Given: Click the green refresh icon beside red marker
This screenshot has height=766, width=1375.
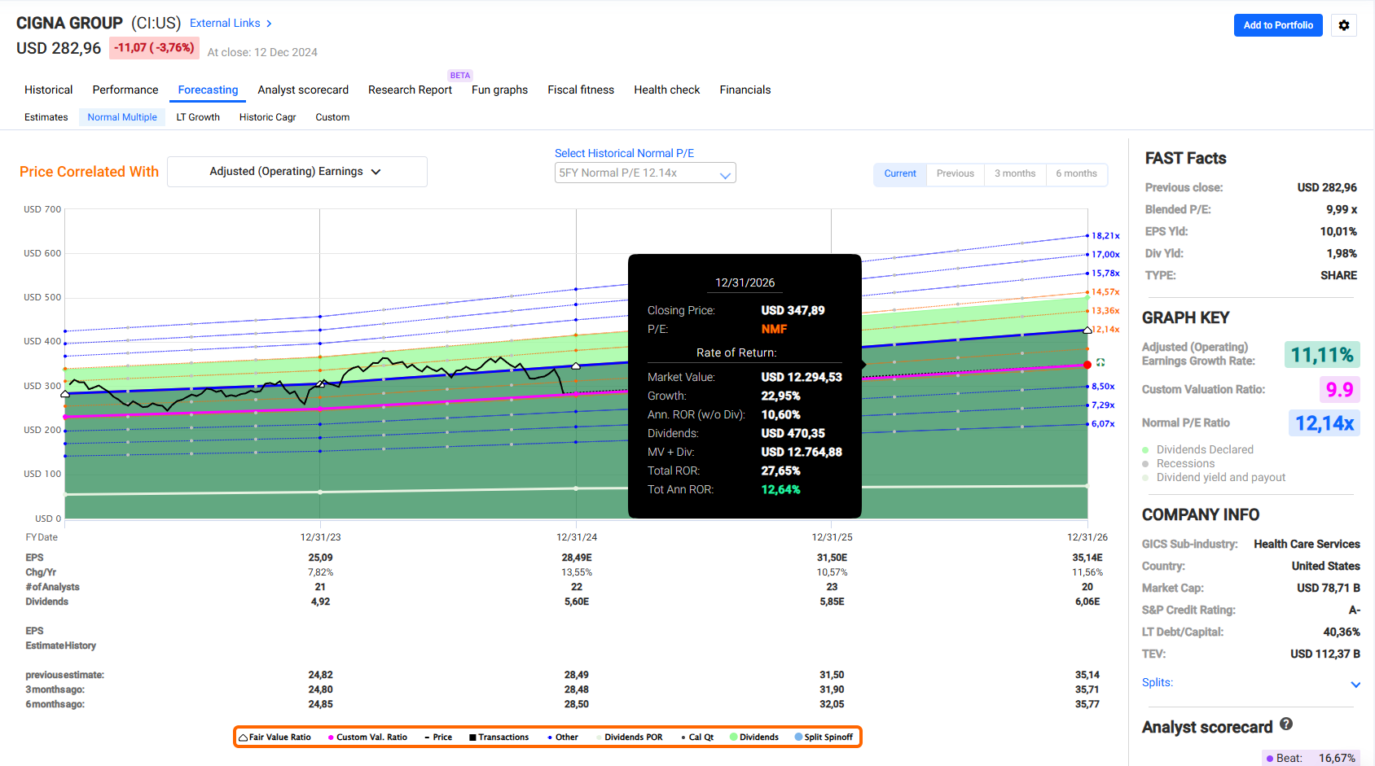Looking at the screenshot, I should [1100, 362].
